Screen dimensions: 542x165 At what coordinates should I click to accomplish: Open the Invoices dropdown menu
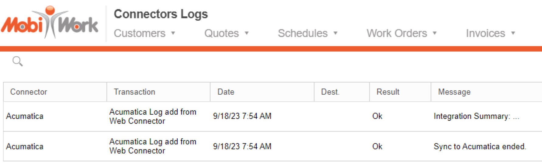click(490, 33)
